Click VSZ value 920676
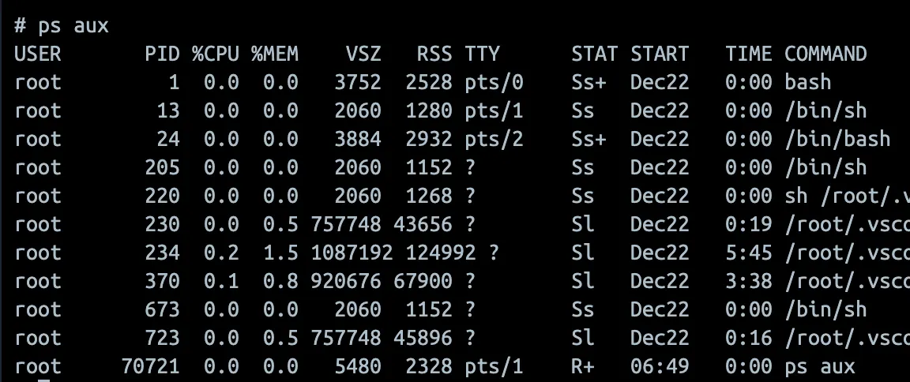The image size is (910, 382). tap(346, 281)
